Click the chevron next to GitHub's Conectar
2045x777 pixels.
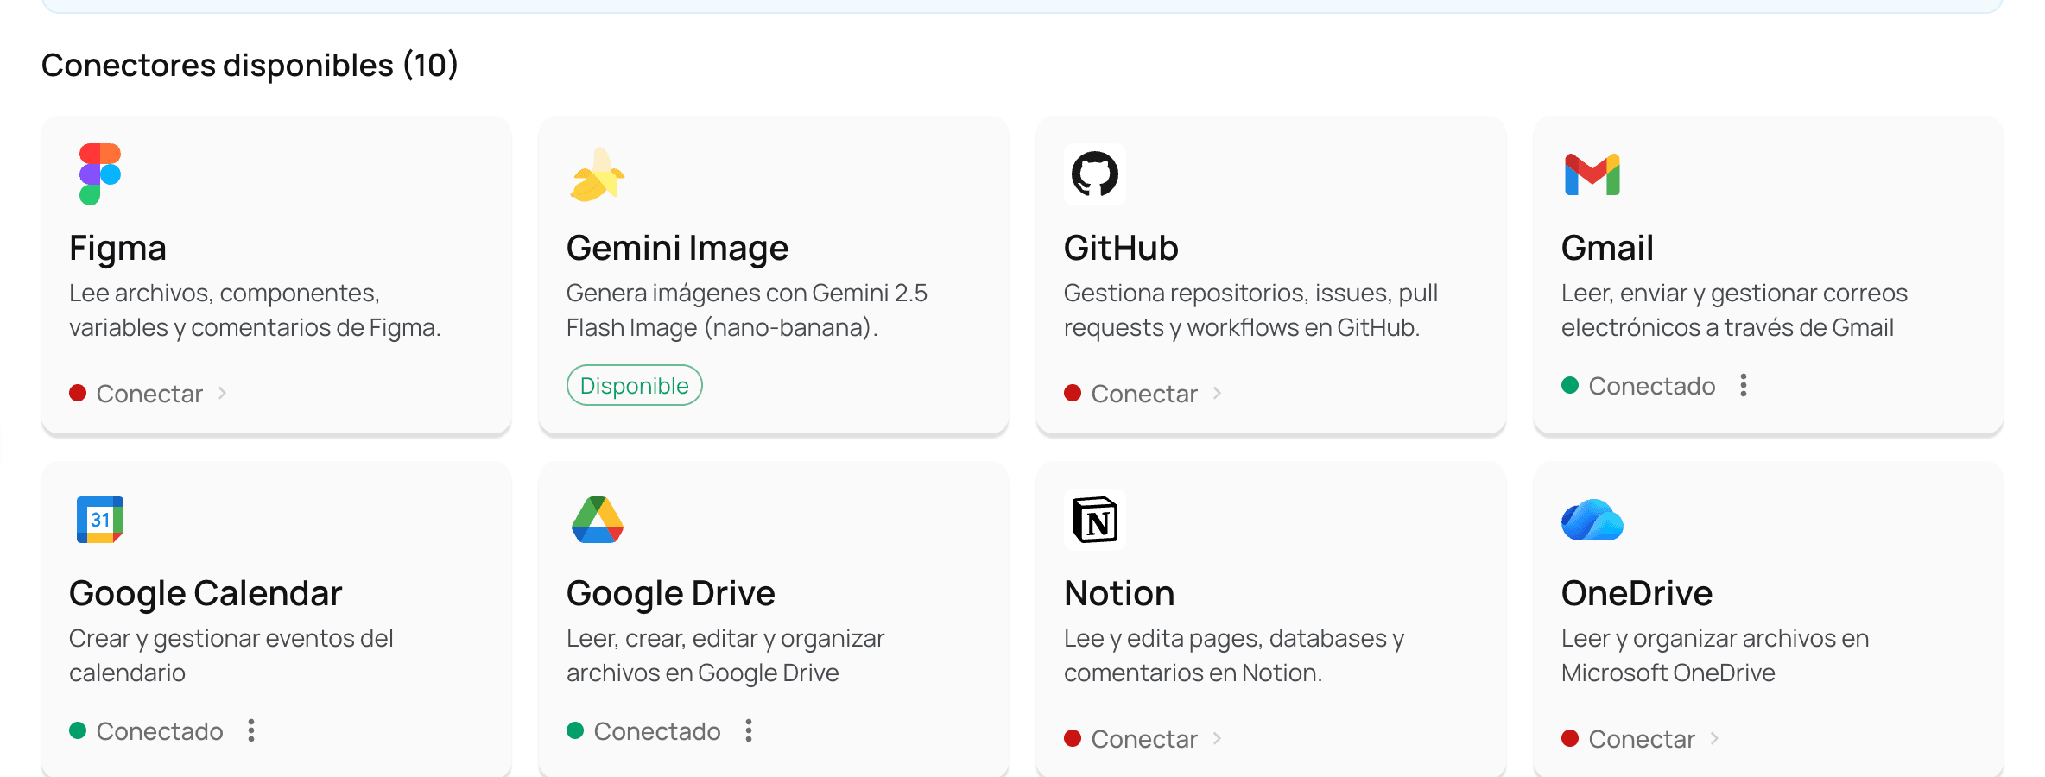coord(1218,394)
